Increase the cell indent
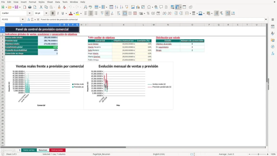Screen dimensions: 277x156 coord(176,13)
